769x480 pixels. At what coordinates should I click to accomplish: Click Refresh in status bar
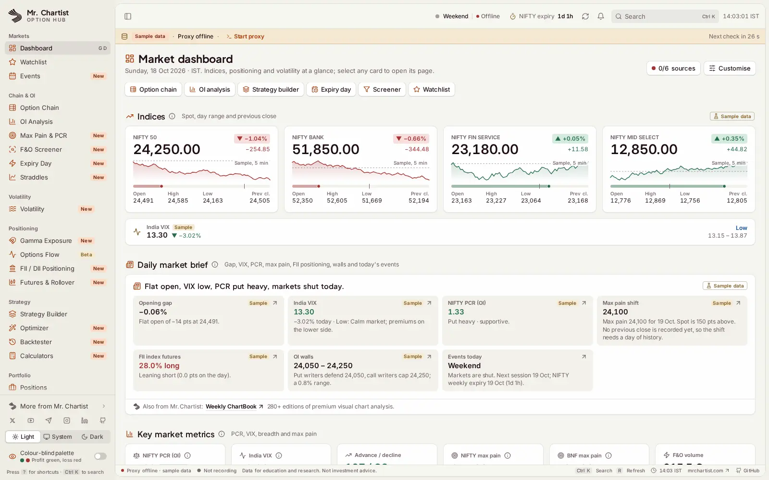[x=631, y=471]
